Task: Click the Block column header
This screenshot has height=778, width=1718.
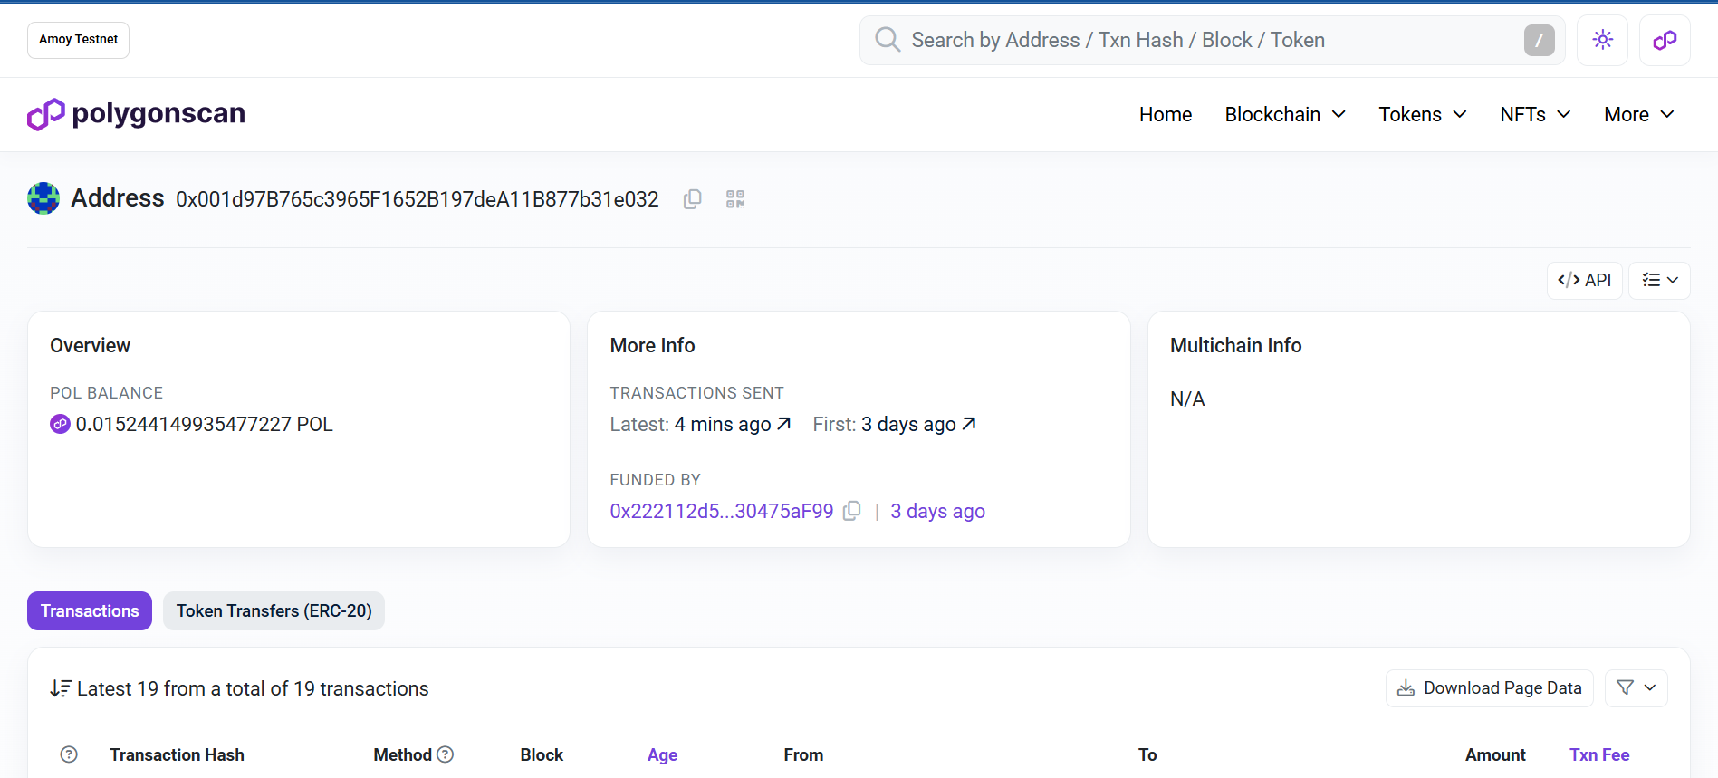Action: 542,754
